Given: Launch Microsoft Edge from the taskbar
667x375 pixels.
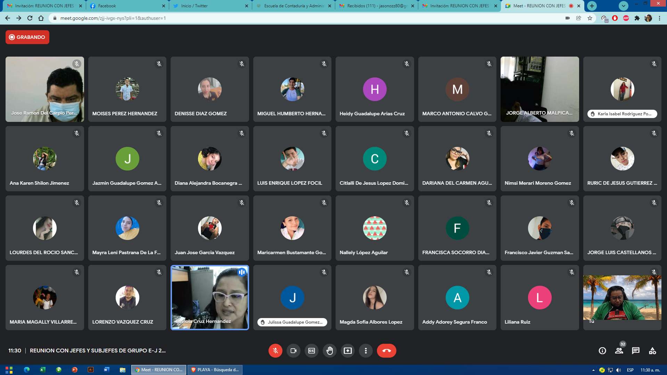Looking at the screenshot, I should [27, 370].
